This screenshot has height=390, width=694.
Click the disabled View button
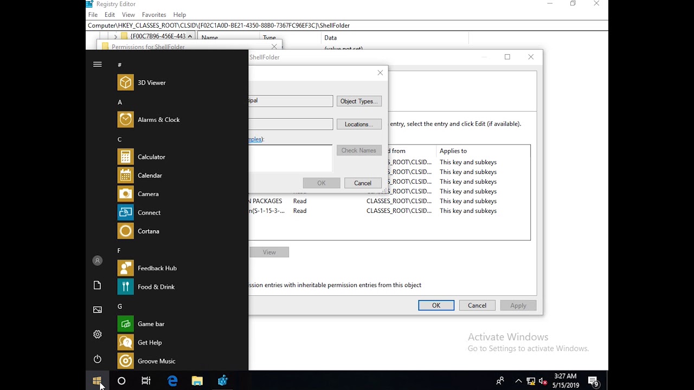(269, 252)
